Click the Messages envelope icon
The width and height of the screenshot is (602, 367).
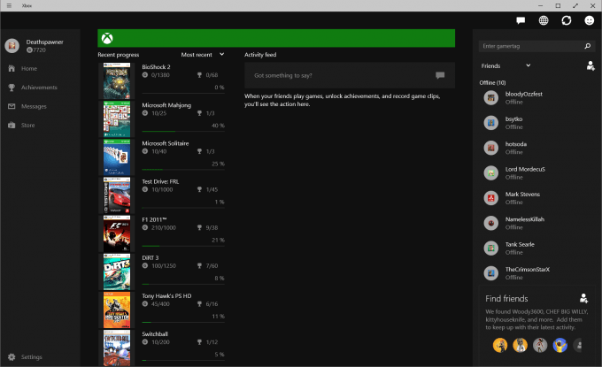pos(12,106)
